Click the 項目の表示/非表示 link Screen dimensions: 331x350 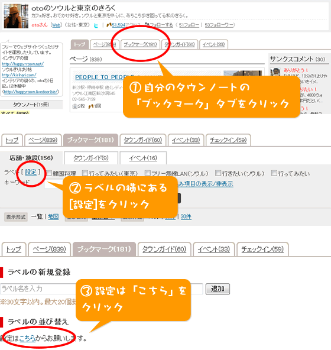[205, 184]
